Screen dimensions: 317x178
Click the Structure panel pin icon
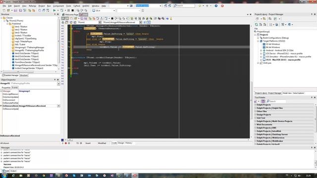coord(55,14)
